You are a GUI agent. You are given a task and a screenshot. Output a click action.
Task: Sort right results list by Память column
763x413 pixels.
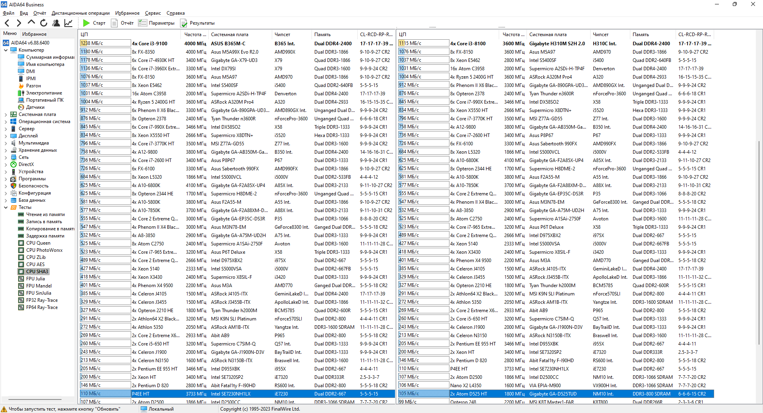click(653, 35)
